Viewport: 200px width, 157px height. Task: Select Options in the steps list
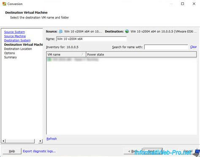(x=9, y=53)
